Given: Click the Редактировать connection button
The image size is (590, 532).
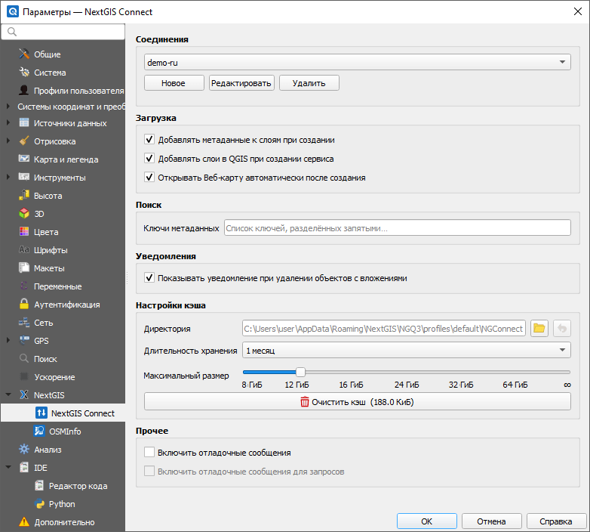Looking at the screenshot, I should [x=241, y=83].
